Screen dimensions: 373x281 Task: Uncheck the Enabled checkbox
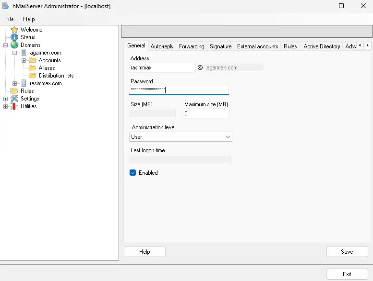point(133,173)
